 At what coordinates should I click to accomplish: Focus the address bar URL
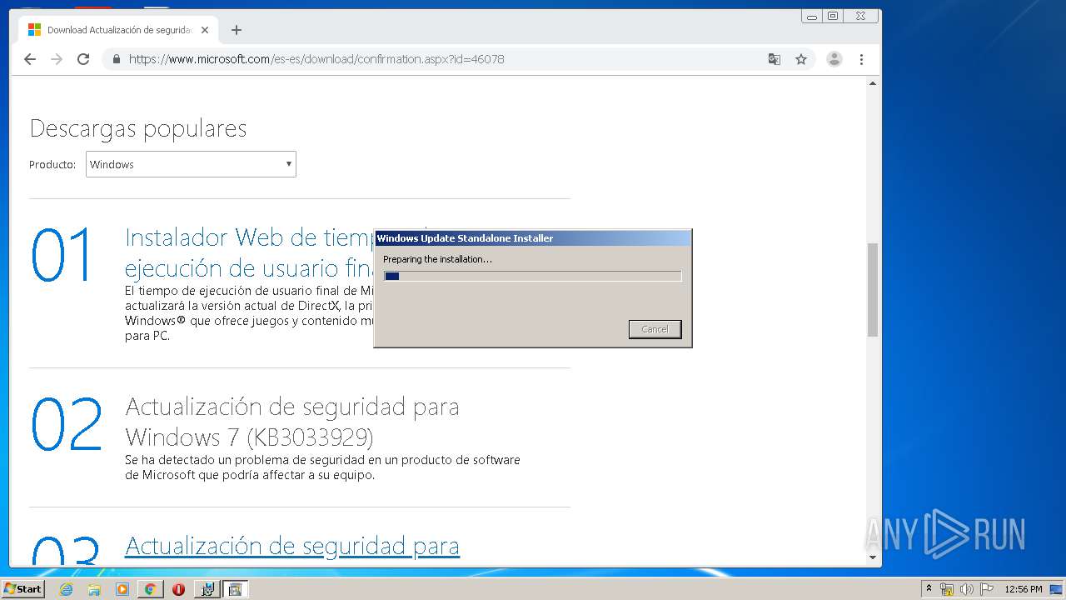[x=316, y=59]
